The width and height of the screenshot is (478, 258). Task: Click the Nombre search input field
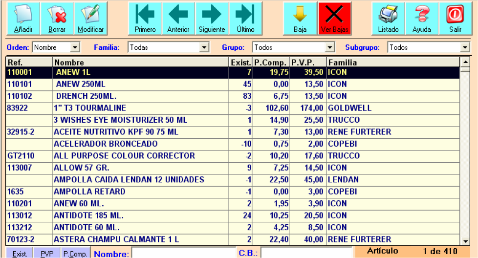(x=184, y=253)
